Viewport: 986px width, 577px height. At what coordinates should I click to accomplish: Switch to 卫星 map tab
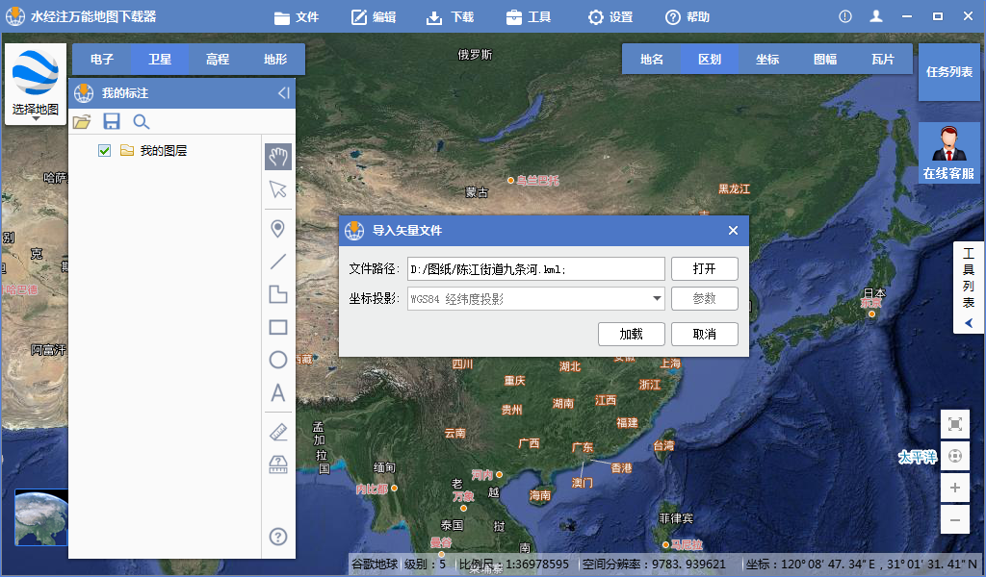160,59
